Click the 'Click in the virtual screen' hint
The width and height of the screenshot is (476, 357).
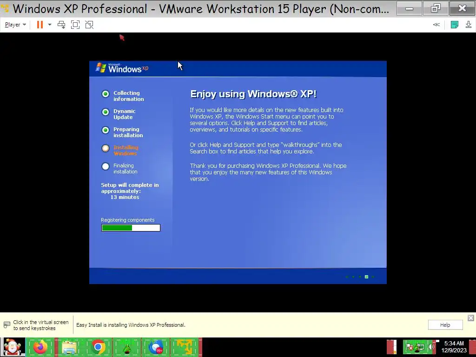(x=41, y=325)
